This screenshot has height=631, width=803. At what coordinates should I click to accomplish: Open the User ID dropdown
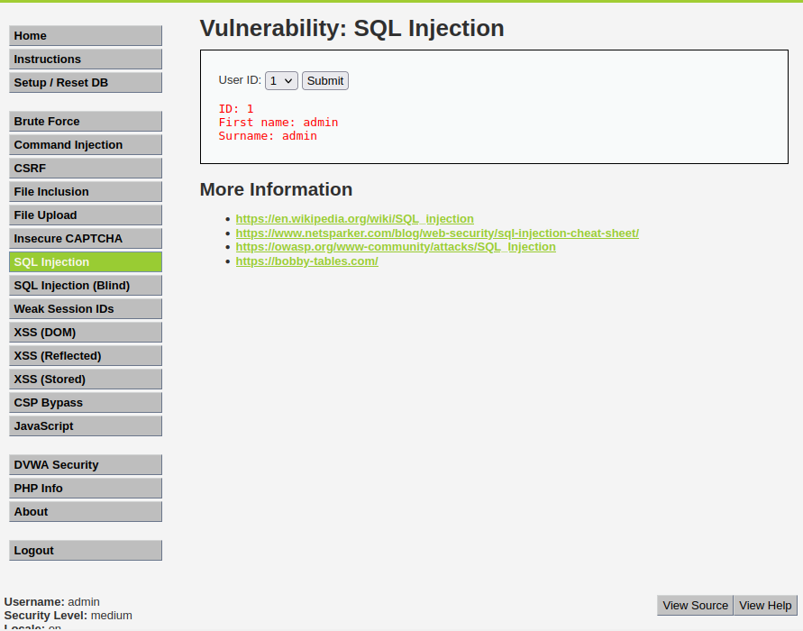pos(280,80)
